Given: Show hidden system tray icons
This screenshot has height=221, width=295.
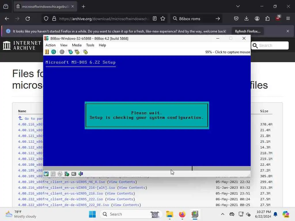Looking at the screenshot, I should (x=223, y=214).
